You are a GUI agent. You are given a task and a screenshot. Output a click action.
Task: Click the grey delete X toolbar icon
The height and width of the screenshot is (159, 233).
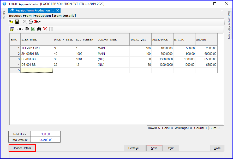[25, 22]
